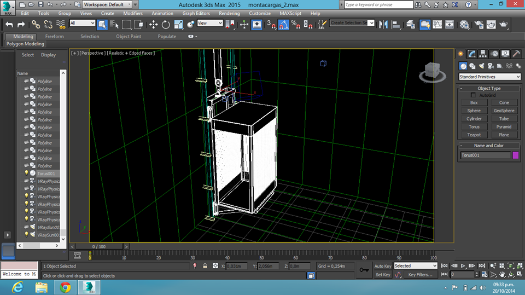Image resolution: width=525 pixels, height=295 pixels.
Task: Toggle the Angle Snap button
Action: [x=283, y=24]
